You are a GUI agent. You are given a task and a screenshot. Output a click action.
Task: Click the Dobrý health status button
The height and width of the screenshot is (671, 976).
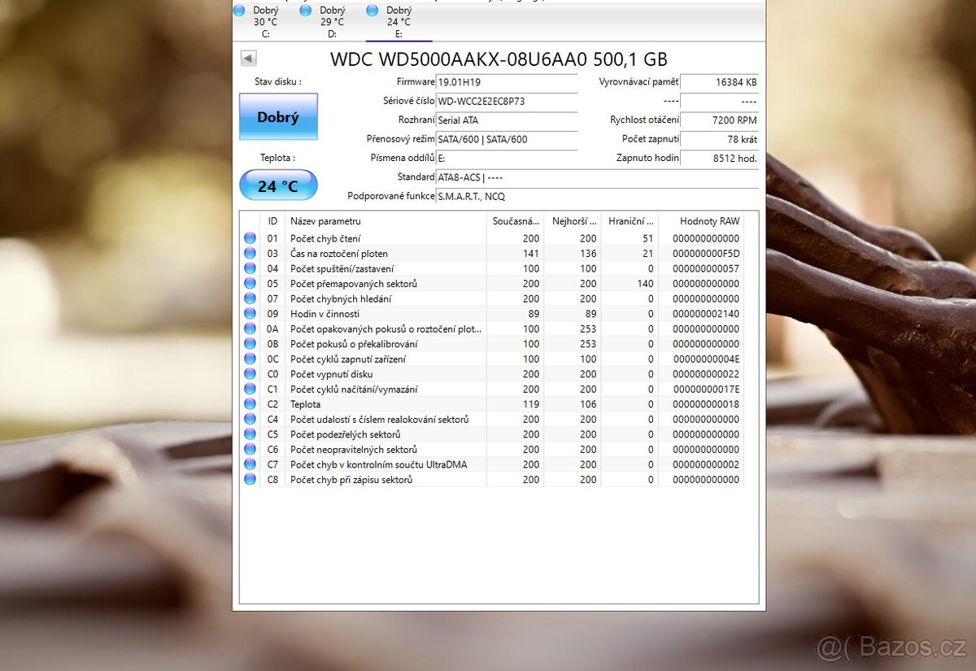tap(278, 116)
